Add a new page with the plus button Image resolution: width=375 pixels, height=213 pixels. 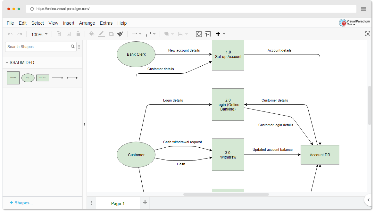click(145, 202)
